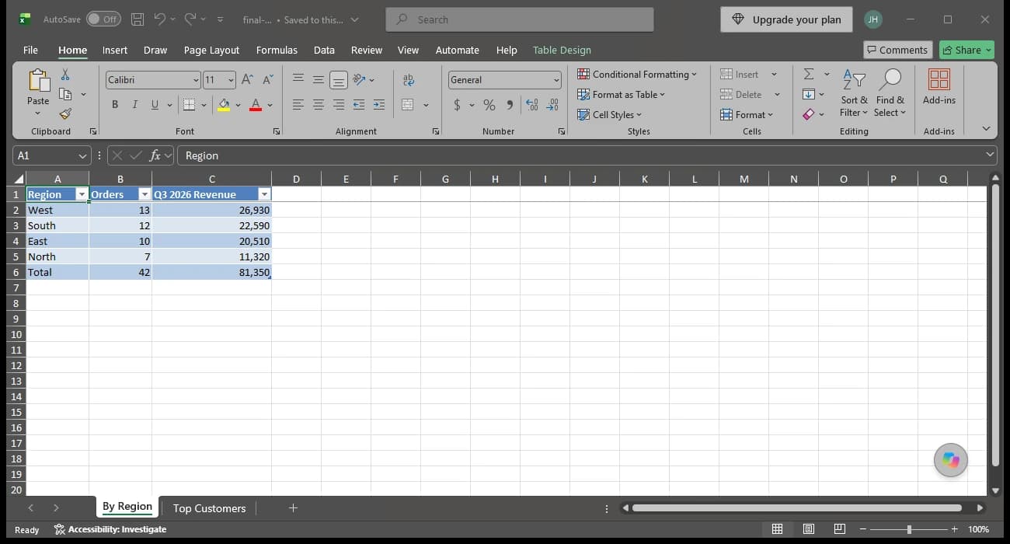
Task: Align text left
Action: [x=298, y=105]
